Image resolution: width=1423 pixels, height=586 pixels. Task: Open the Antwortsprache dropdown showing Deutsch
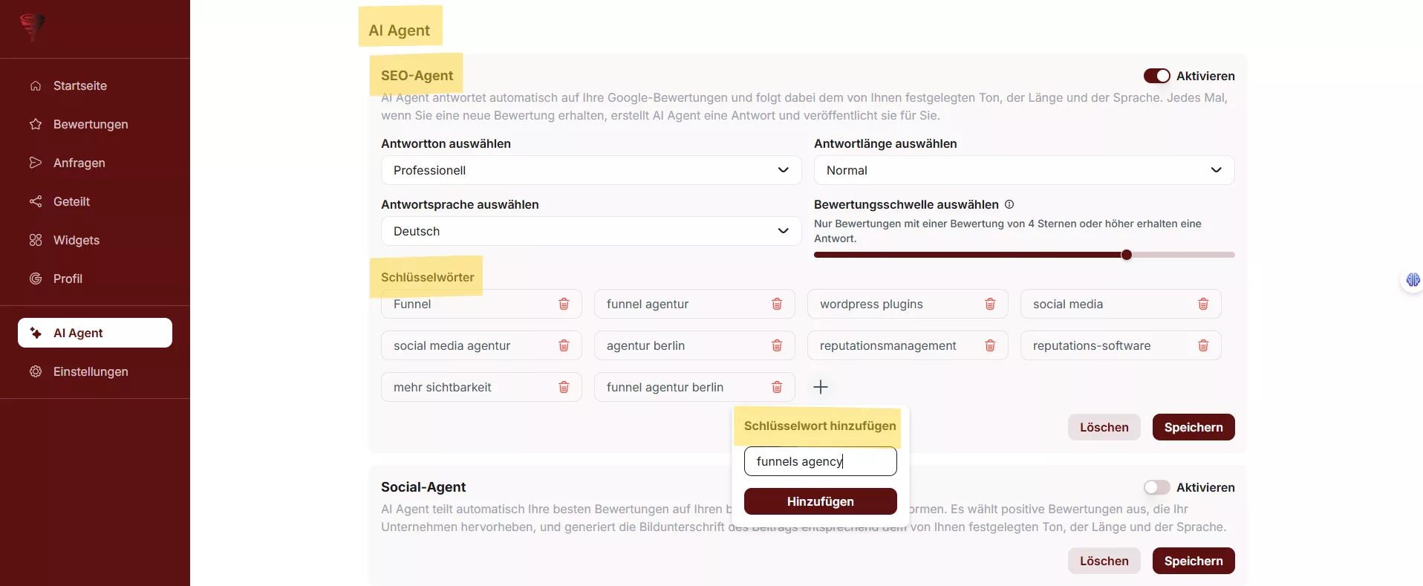coord(590,231)
